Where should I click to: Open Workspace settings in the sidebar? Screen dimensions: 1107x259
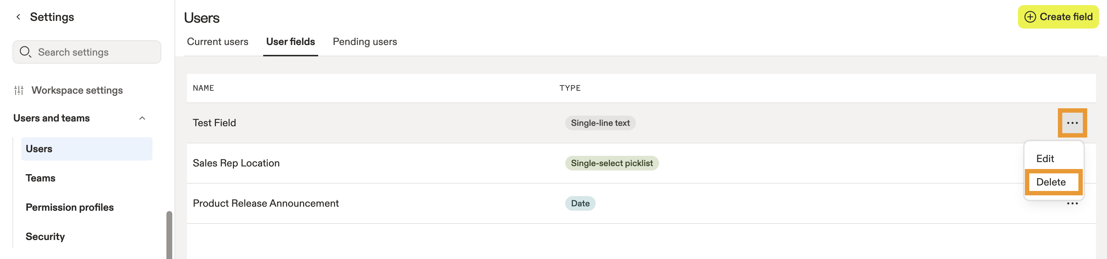coord(77,90)
